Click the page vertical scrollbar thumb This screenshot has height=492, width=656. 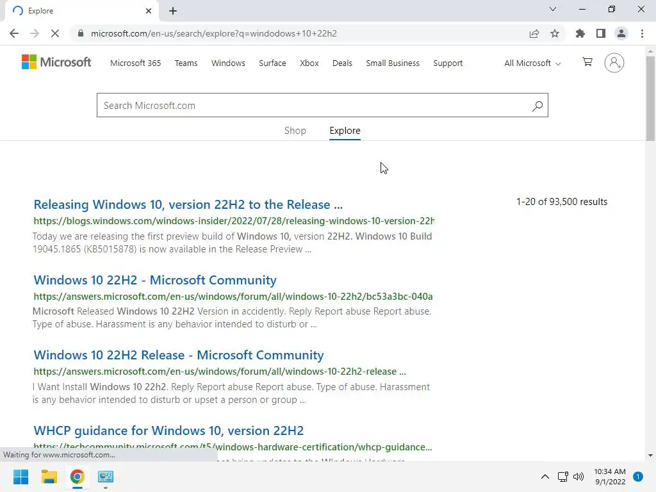[650, 99]
